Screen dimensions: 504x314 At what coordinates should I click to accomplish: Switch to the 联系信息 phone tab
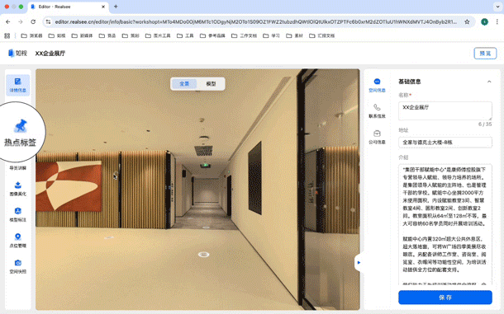click(377, 110)
